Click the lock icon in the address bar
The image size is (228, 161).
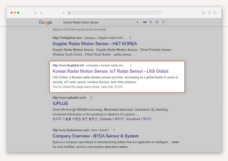pyautogui.click(x=69, y=13)
